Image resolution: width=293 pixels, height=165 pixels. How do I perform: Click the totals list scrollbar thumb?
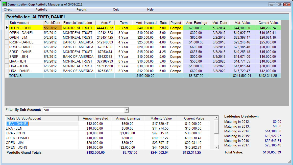(x=216, y=127)
